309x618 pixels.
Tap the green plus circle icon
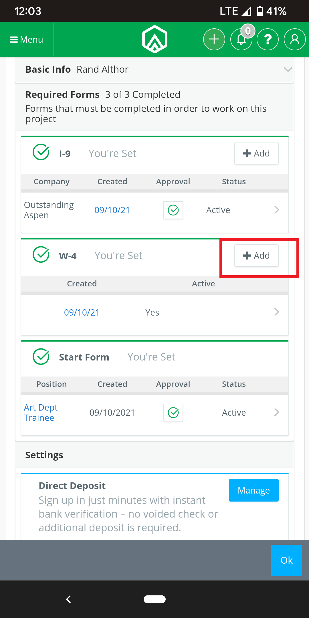[x=214, y=39]
